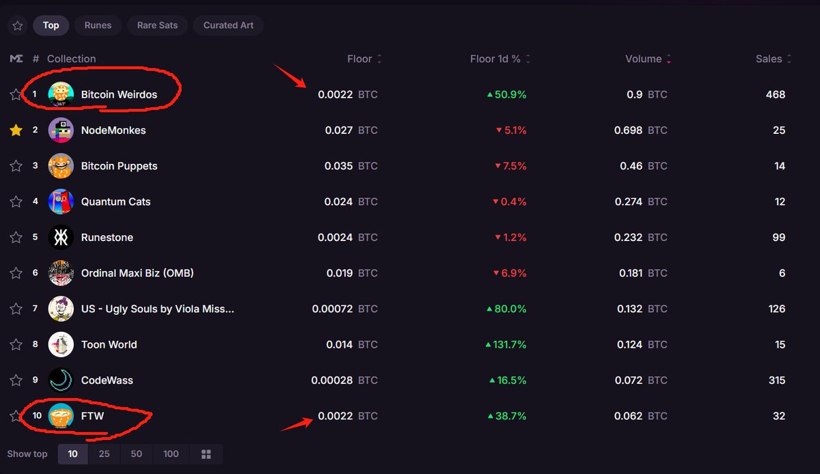The width and height of the screenshot is (820, 474).
Task: Click the Toon World avatar icon
Action: tap(61, 344)
